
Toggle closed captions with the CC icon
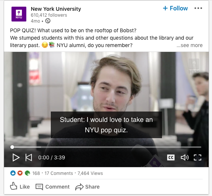pos(171,157)
